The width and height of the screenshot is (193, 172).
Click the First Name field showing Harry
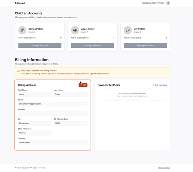pyautogui.click(x=35, y=94)
